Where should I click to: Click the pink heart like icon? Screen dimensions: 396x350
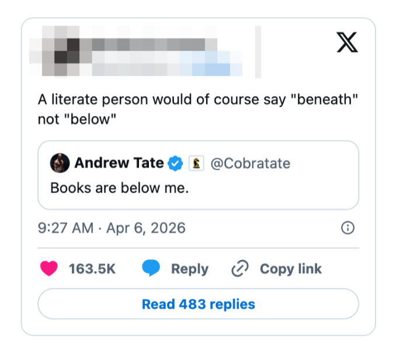pyautogui.click(x=50, y=268)
